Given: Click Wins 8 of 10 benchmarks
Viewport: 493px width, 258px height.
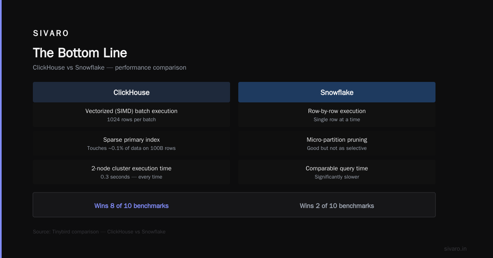Looking at the screenshot, I should [131, 206].
